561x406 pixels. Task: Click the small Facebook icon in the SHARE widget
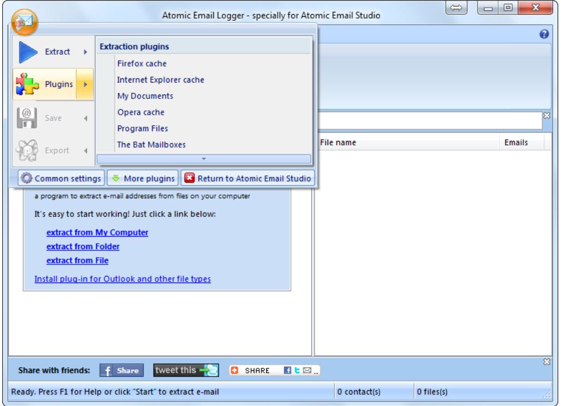(x=287, y=370)
